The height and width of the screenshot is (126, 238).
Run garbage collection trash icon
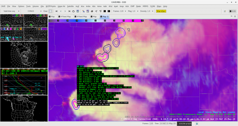(197, 123)
